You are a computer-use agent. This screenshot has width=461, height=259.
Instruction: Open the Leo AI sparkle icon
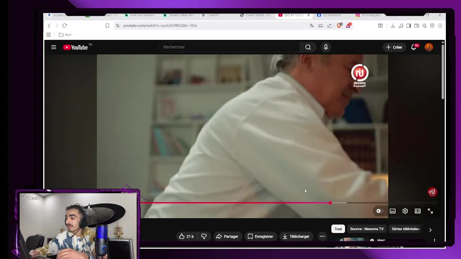coord(424,26)
